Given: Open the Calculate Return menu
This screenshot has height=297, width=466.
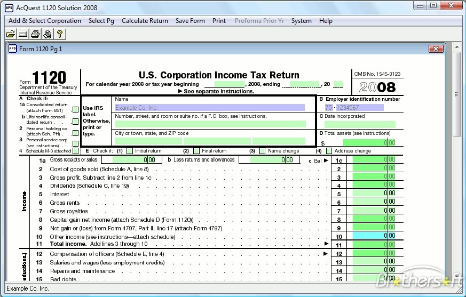Looking at the screenshot, I should pos(145,21).
